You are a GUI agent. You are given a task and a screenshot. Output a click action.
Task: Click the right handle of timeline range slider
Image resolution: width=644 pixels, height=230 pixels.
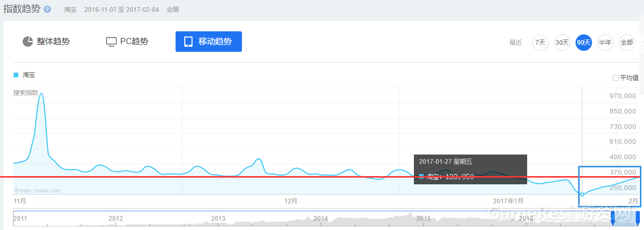click(638, 217)
